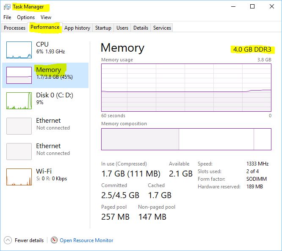
Task: Maximize the Task Manager window
Action: 252,7
